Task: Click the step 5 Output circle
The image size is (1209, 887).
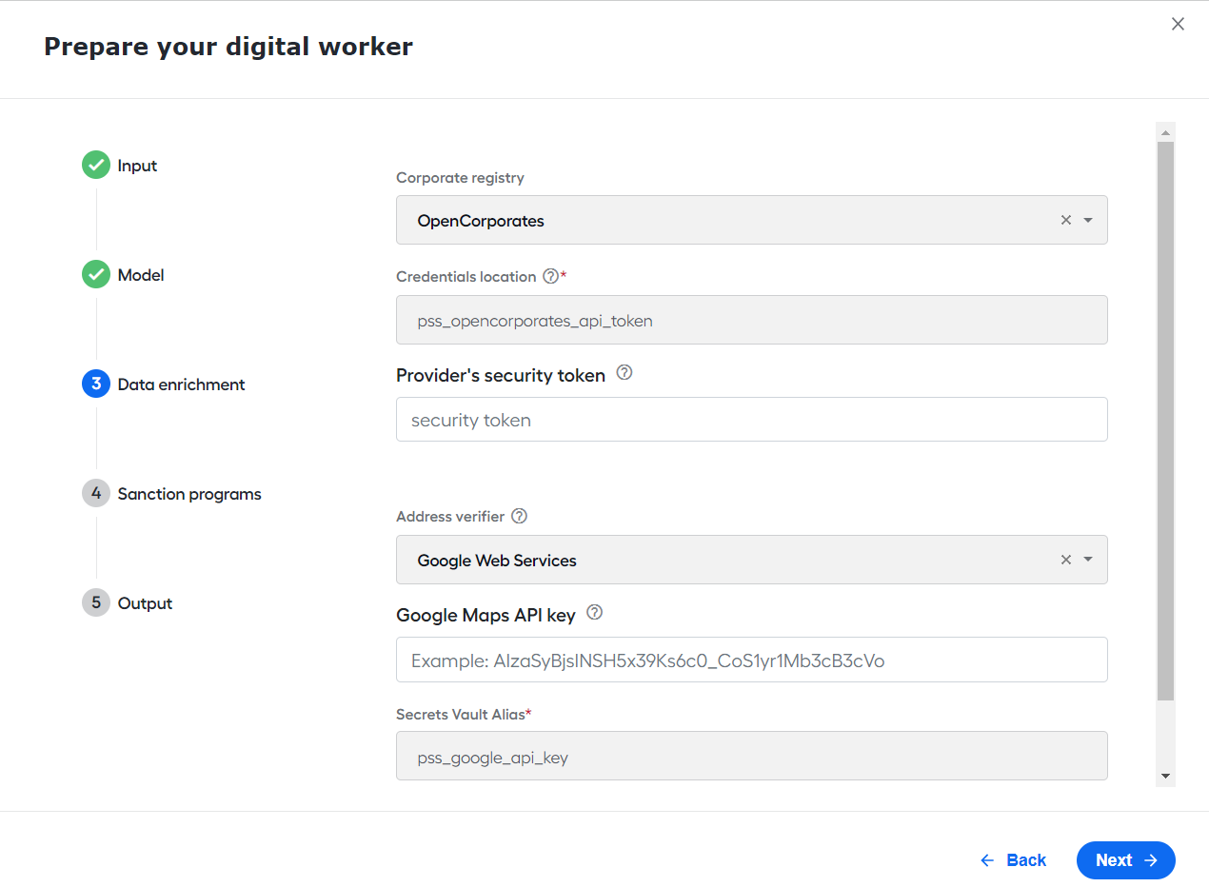Action: (x=96, y=603)
